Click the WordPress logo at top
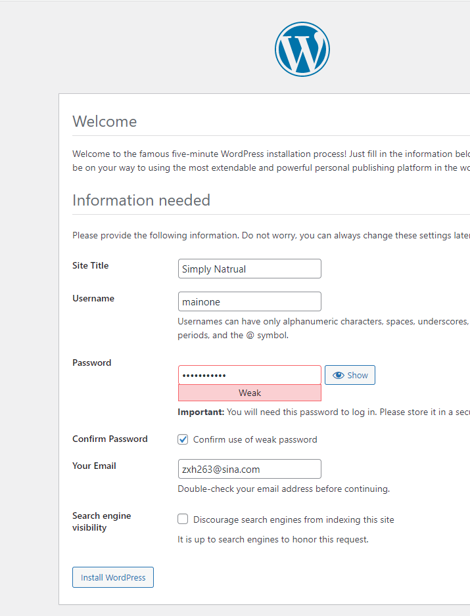 point(302,49)
